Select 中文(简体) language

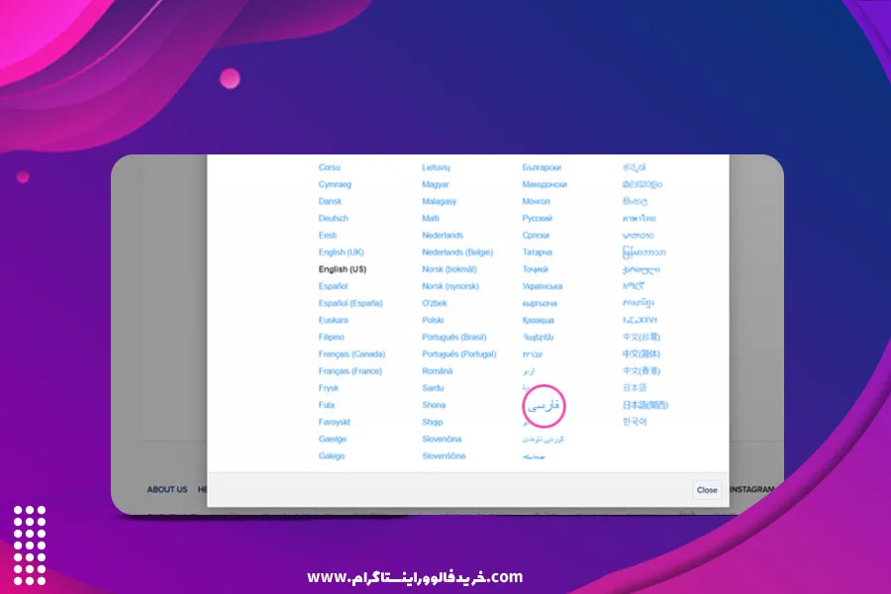(641, 354)
